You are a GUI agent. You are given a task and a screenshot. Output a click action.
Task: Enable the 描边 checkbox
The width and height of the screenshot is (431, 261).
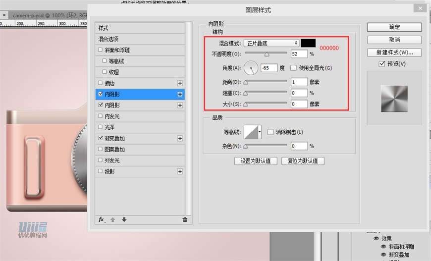click(101, 83)
